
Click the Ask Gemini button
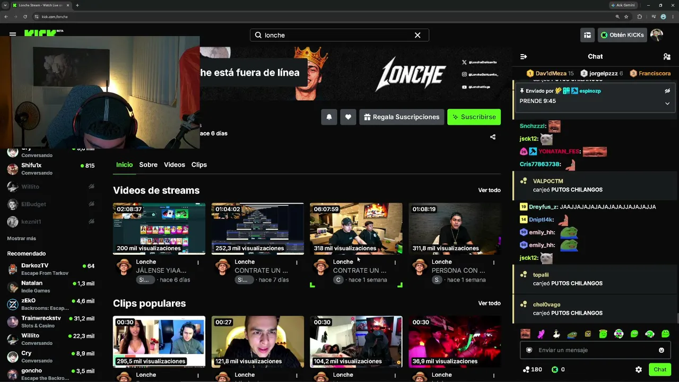click(623, 5)
